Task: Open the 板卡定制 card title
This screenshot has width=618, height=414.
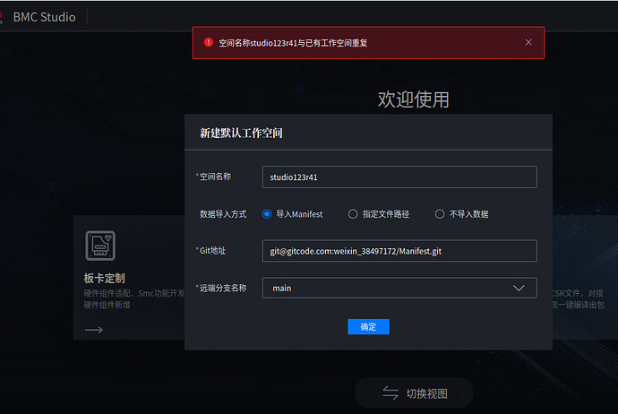Action: coord(104,278)
